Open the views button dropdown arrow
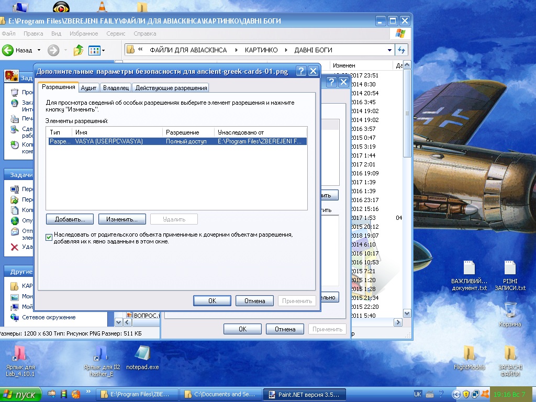This screenshot has height=402, width=536. [x=103, y=51]
